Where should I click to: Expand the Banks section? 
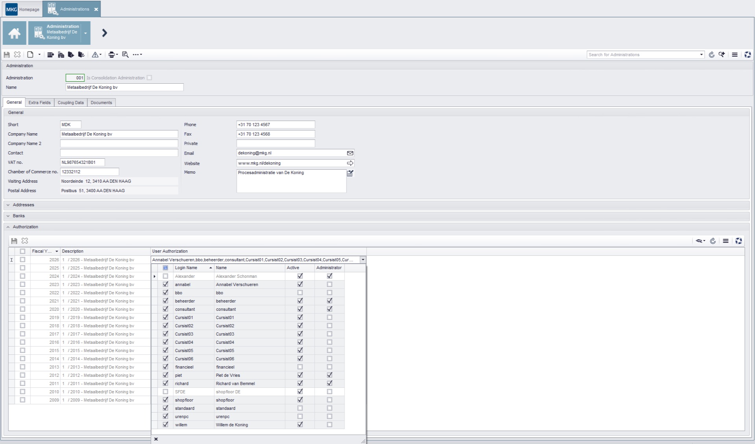8,216
